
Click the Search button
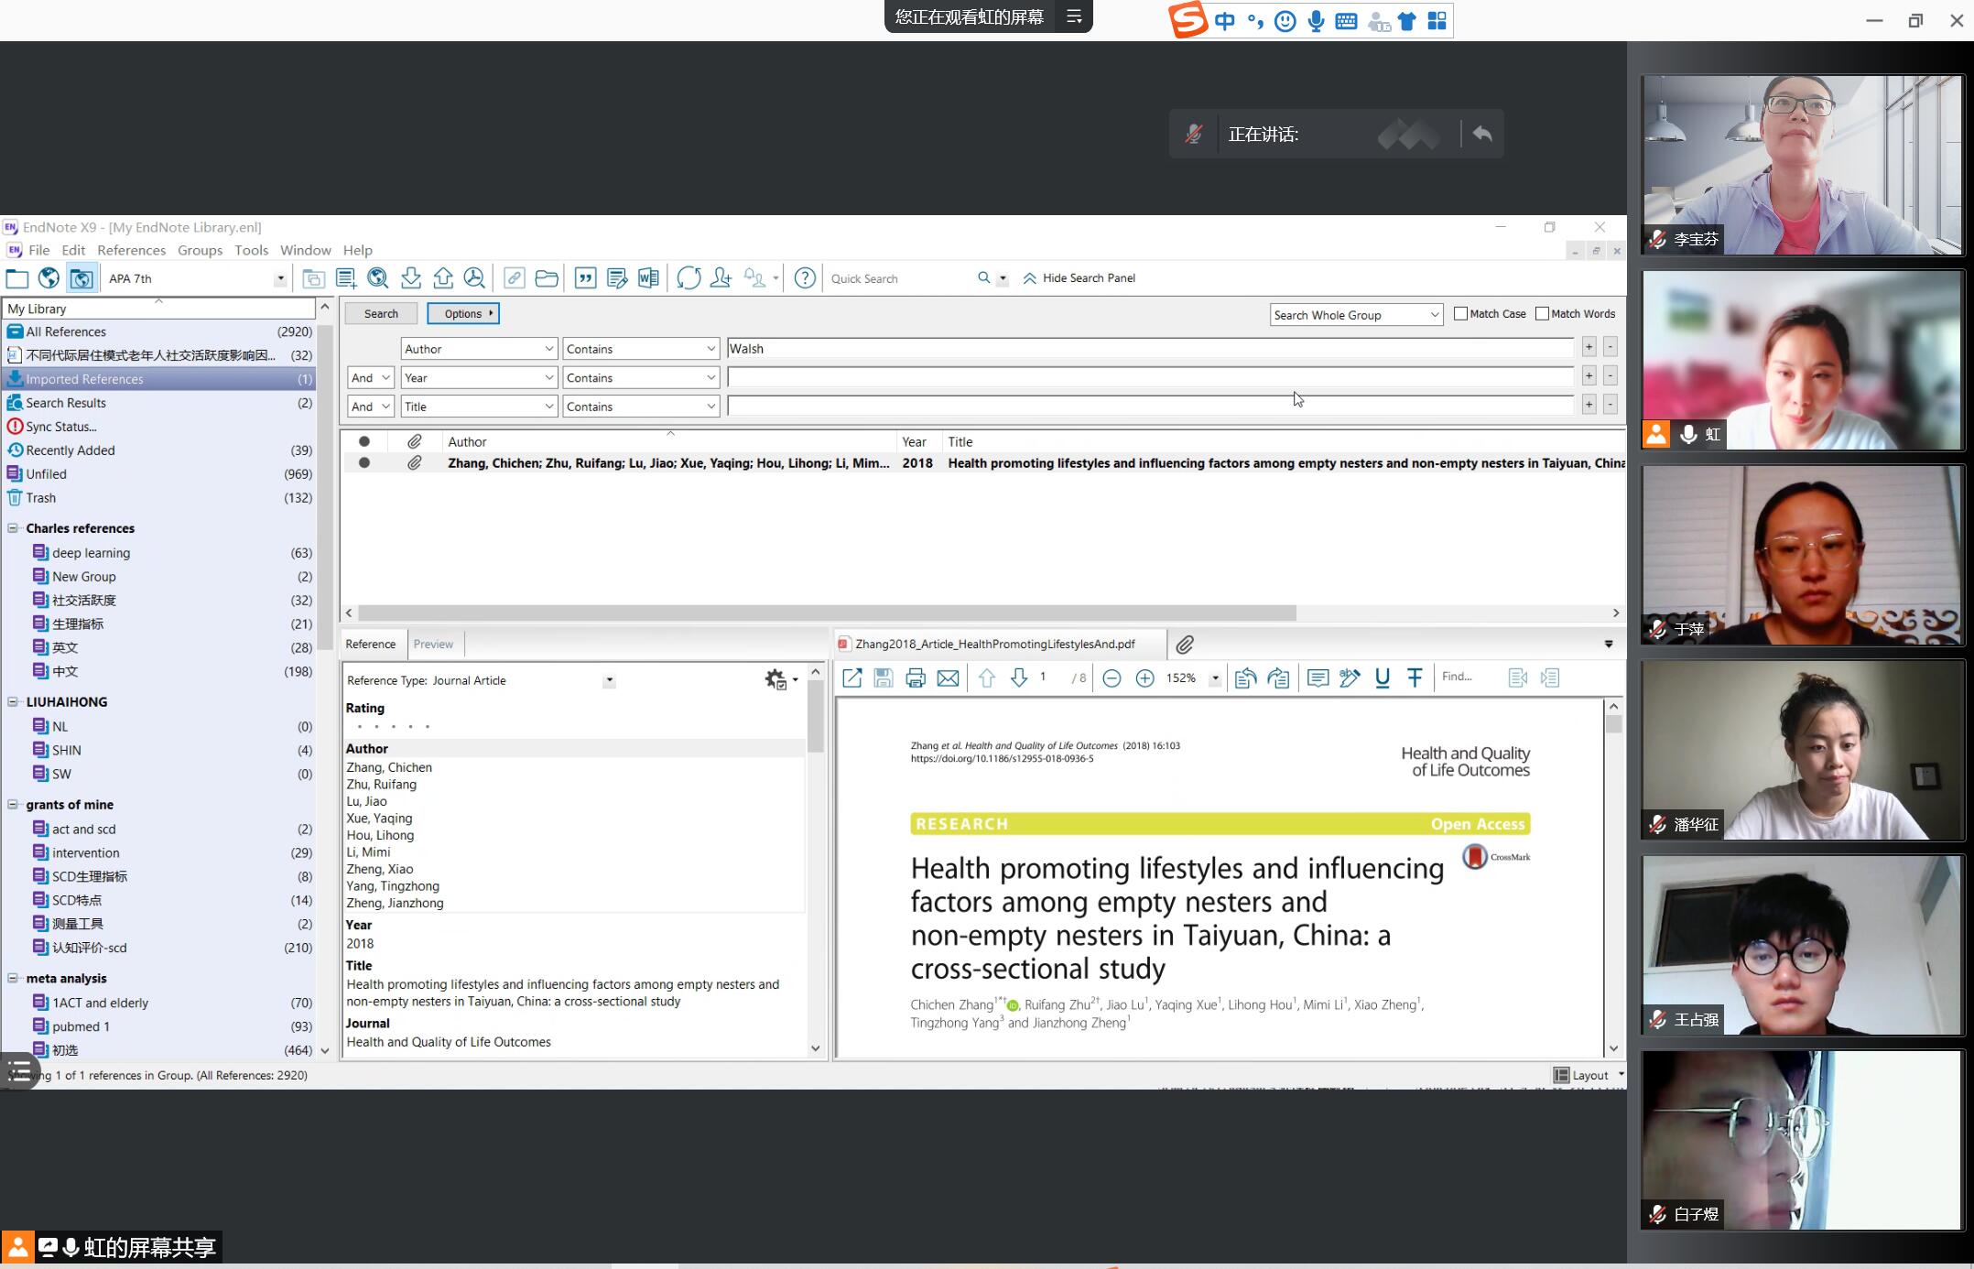(381, 314)
